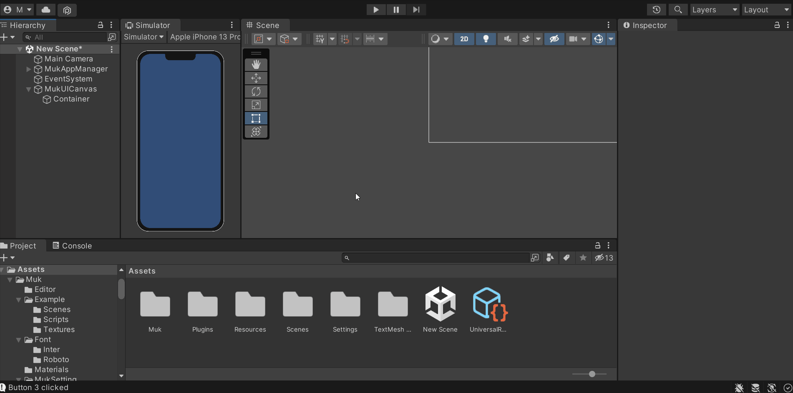The image size is (793, 393).
Task: Click the Pause button
Action: coord(396,10)
